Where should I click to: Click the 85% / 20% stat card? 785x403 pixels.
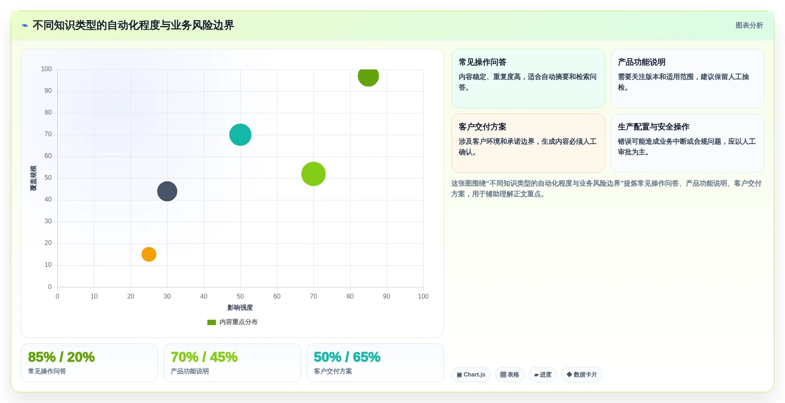tap(89, 363)
